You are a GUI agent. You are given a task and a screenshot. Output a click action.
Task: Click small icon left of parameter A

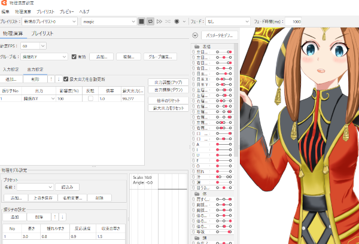pyautogui.click(x=193, y=145)
